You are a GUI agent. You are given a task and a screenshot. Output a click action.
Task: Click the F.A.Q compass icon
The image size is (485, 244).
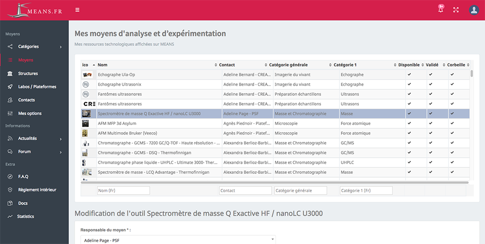(x=10, y=177)
